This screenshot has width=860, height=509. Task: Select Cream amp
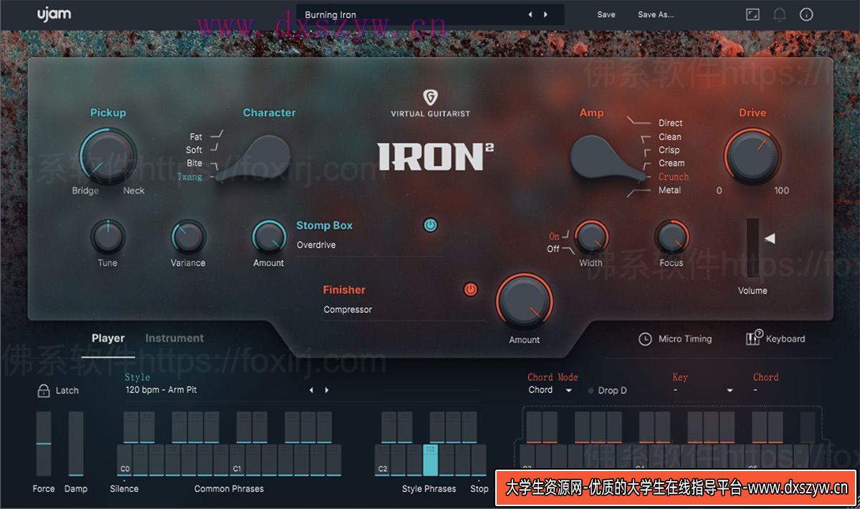(x=672, y=163)
